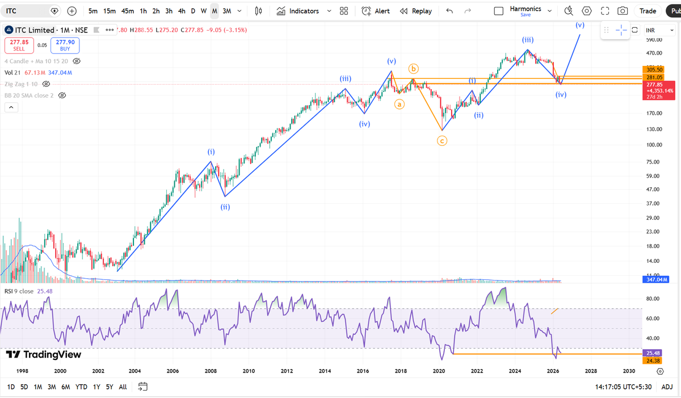Set date range to 3M
Screen dimensions: 681x398
pyautogui.click(x=52, y=387)
